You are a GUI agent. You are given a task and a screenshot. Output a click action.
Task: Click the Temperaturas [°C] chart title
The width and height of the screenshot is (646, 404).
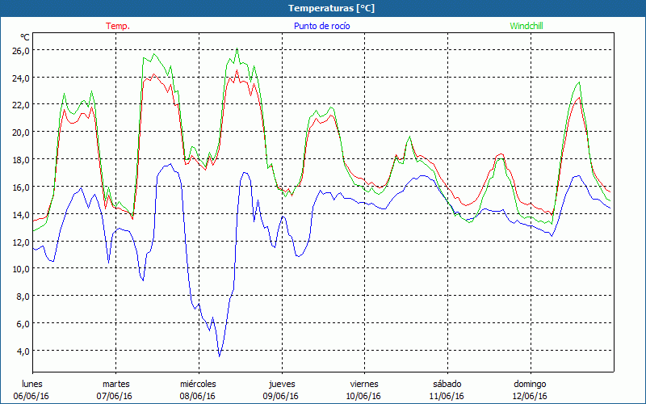point(331,8)
